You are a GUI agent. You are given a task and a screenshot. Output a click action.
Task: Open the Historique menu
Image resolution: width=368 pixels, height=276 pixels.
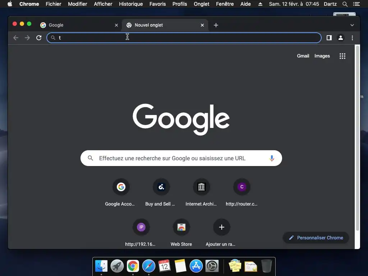click(131, 4)
